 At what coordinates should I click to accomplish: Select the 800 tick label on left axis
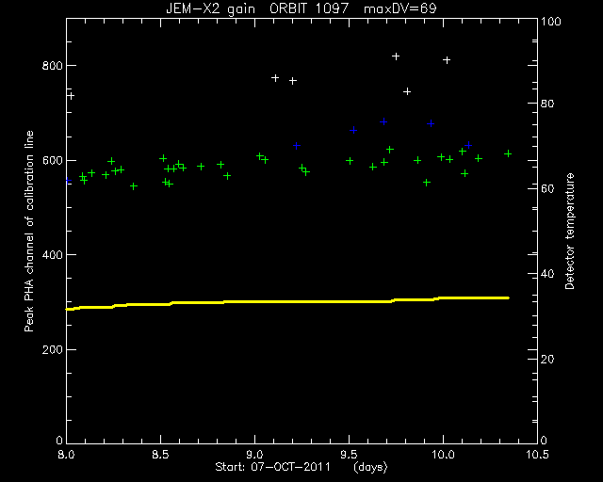(x=52, y=66)
